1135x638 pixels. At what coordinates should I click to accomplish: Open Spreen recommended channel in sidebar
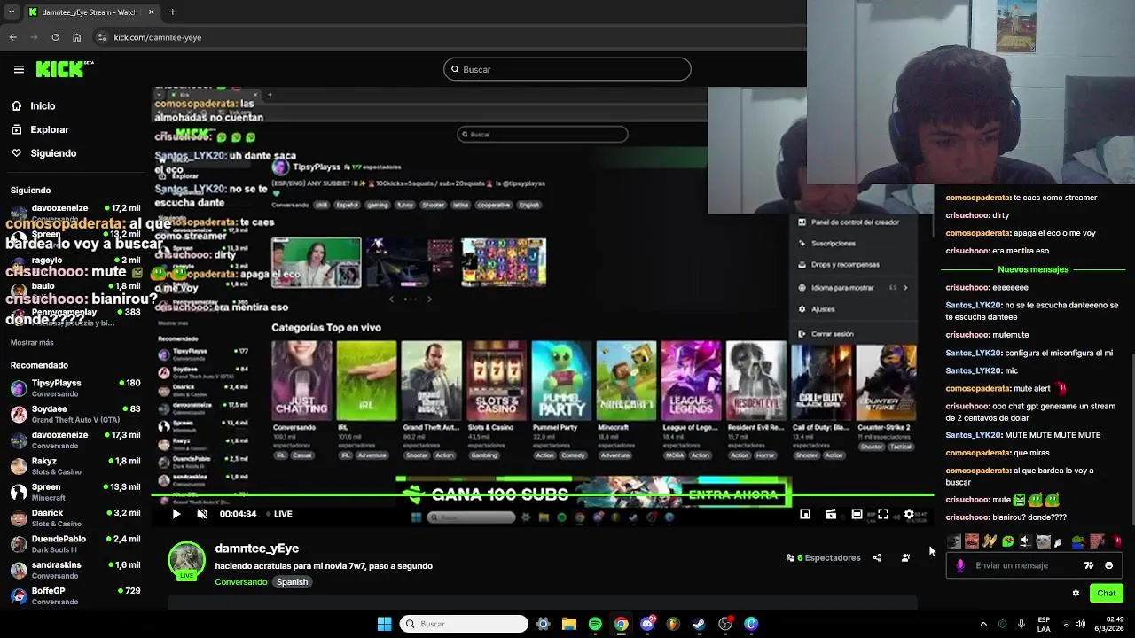(x=75, y=492)
